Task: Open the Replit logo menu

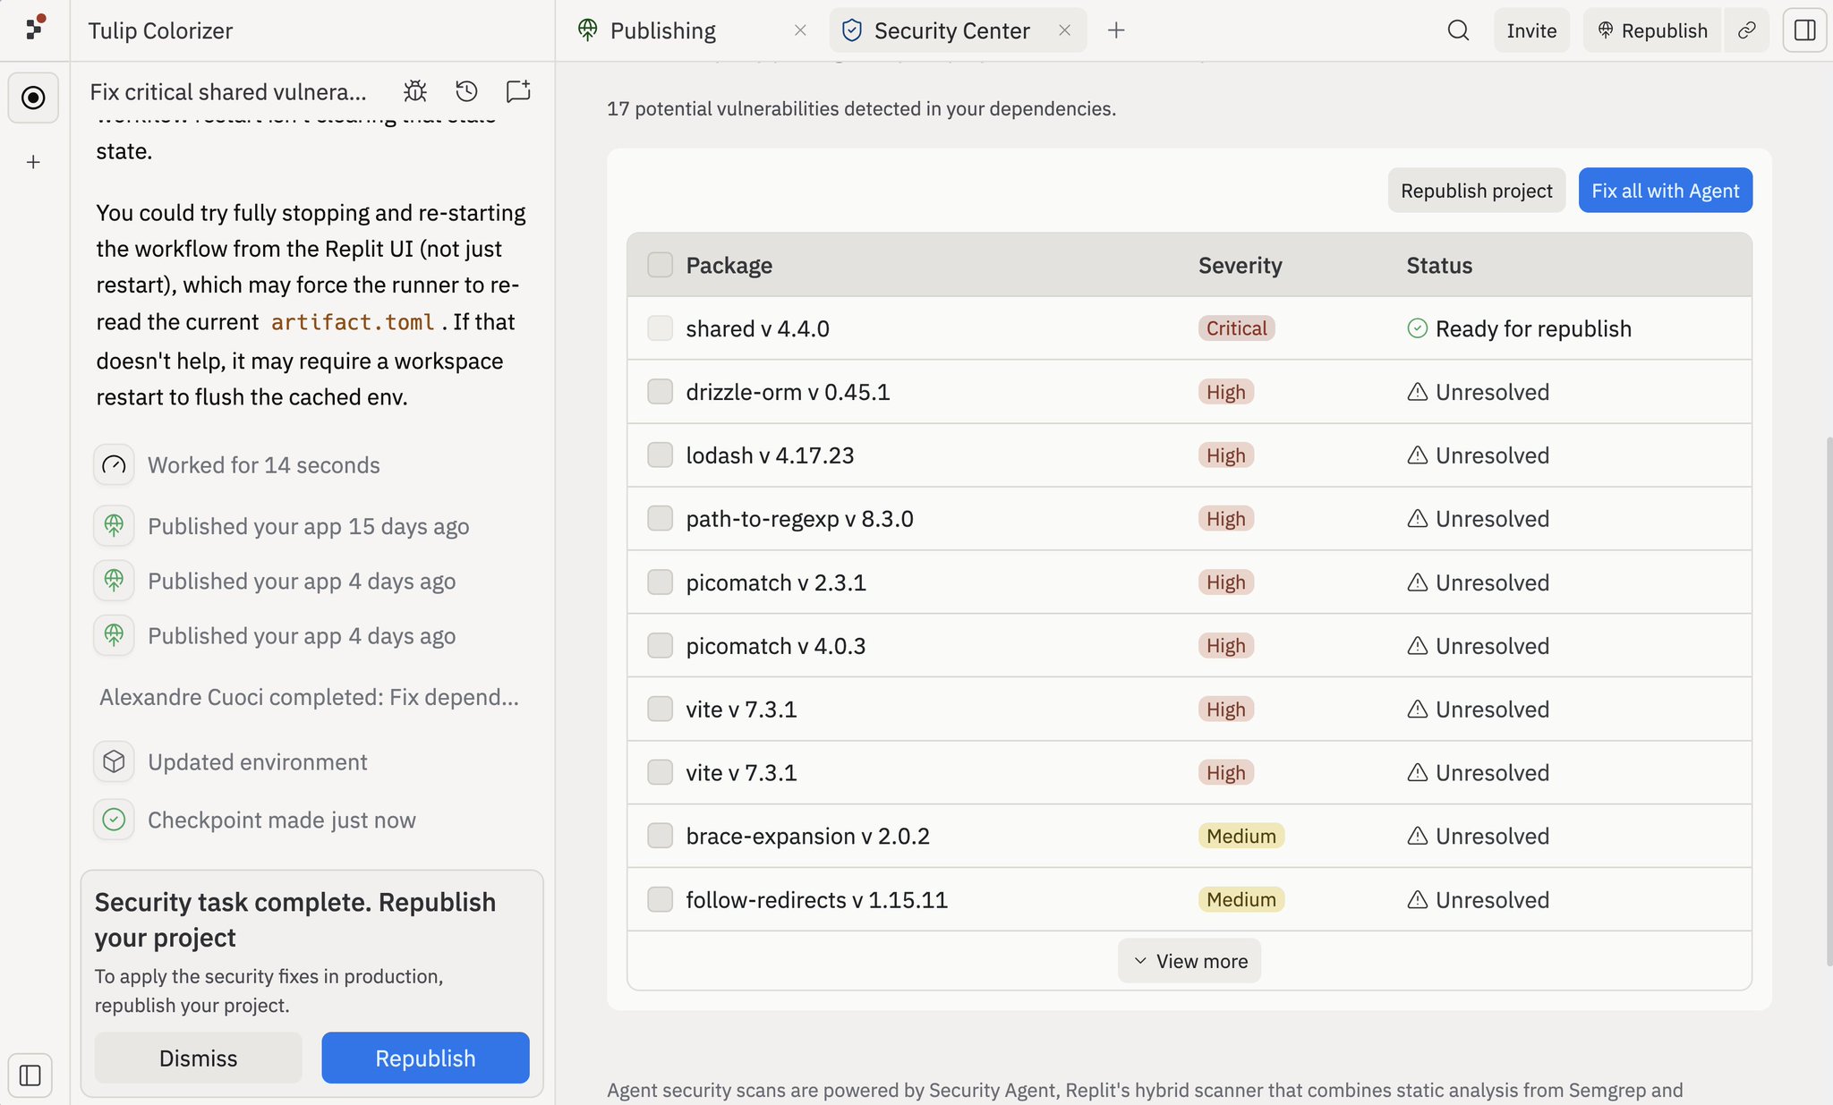Action: [x=35, y=29]
